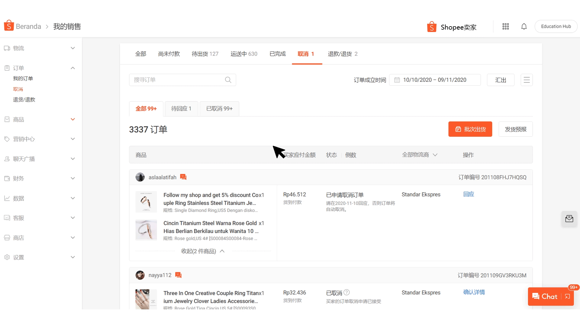580x326 pixels.
Task: Click the export/汇出 icon button
Action: 501,80
